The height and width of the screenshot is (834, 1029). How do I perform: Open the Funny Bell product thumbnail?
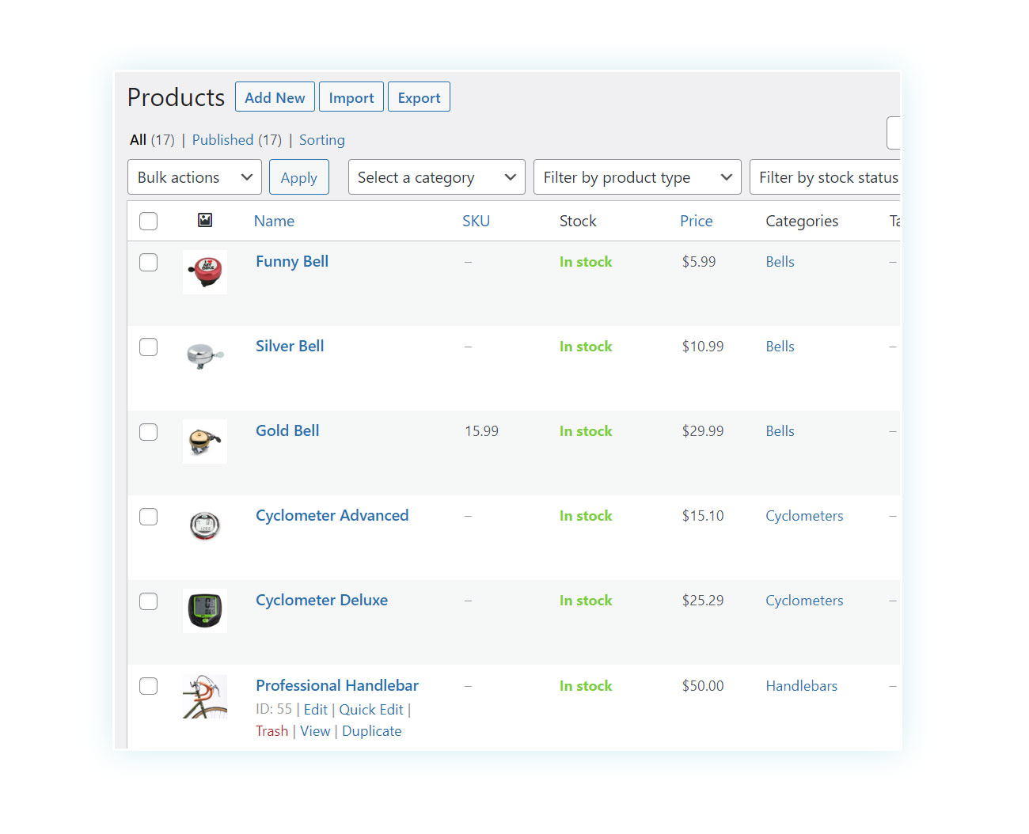click(205, 272)
